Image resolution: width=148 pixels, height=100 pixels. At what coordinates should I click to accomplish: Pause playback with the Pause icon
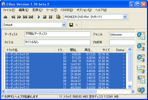(x=51, y=17)
